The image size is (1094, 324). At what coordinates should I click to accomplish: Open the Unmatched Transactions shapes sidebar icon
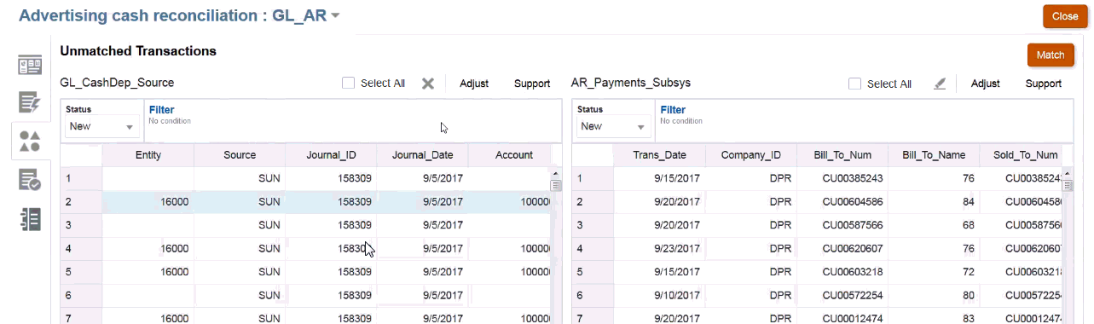tap(30, 142)
